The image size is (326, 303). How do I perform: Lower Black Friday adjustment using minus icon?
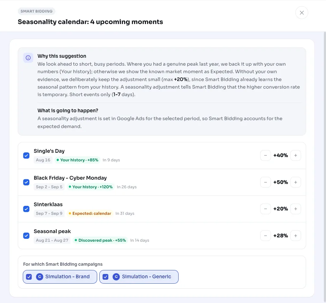coord(265,182)
